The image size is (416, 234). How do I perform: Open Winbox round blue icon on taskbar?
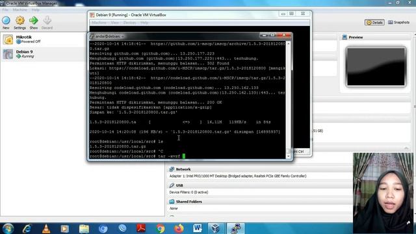(x=122, y=228)
